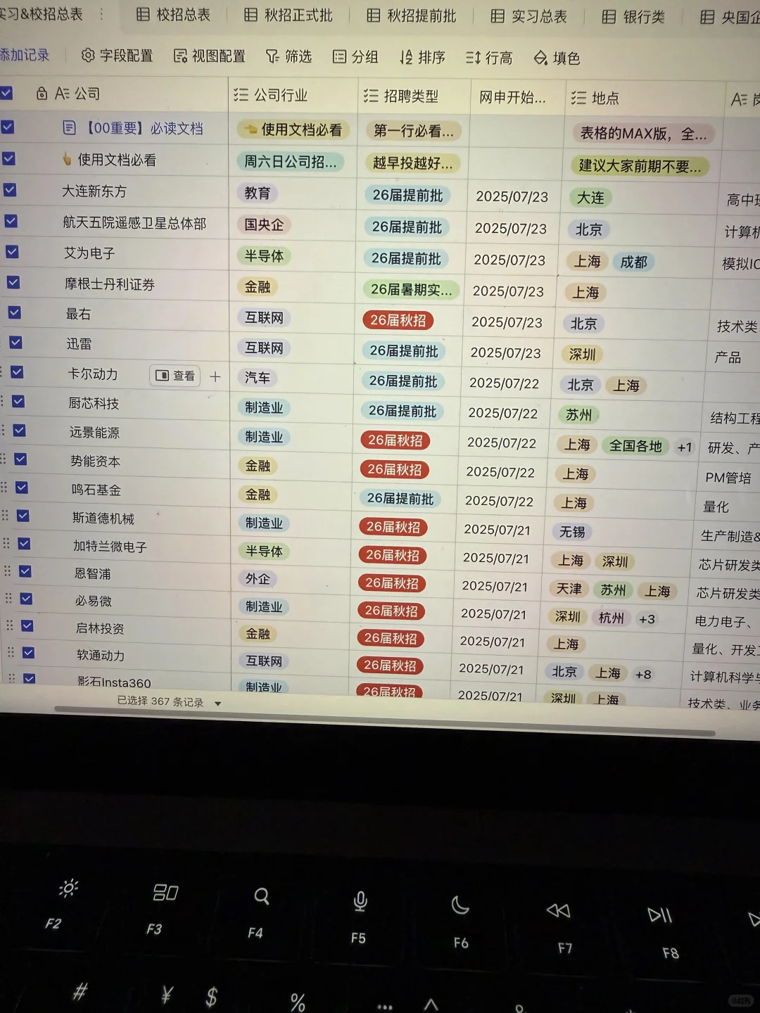Click the 外企 tag in 恩智浦 row

click(258, 579)
